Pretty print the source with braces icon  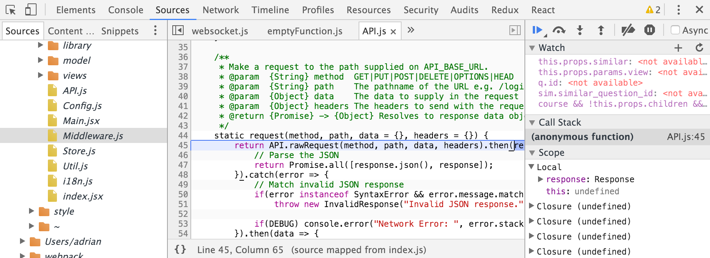click(180, 249)
